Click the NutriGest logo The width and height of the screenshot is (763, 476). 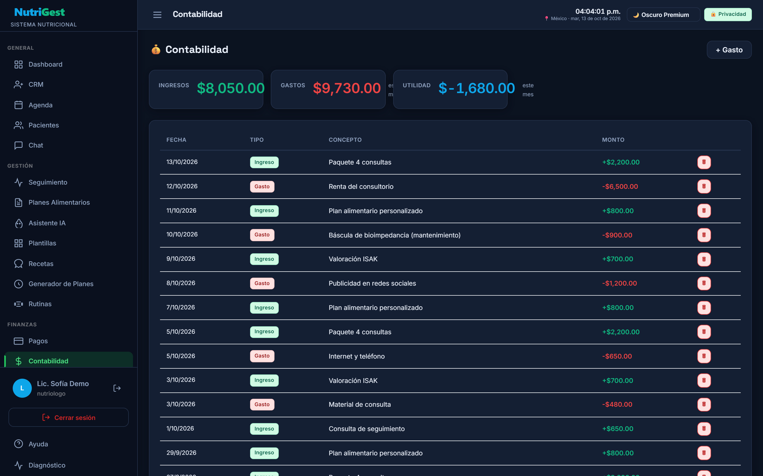[39, 12]
